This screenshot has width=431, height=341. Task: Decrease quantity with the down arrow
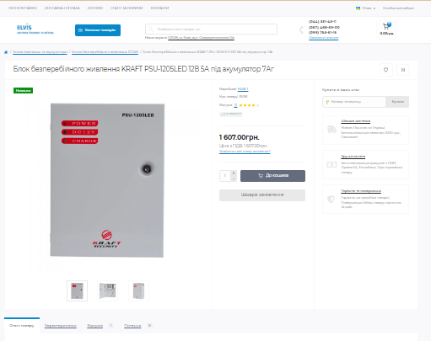234,178
